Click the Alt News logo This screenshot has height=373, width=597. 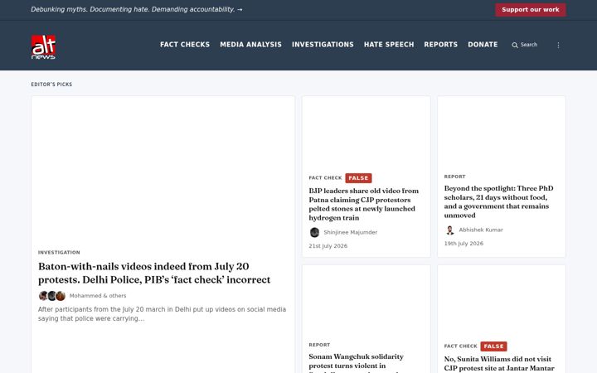click(x=43, y=46)
